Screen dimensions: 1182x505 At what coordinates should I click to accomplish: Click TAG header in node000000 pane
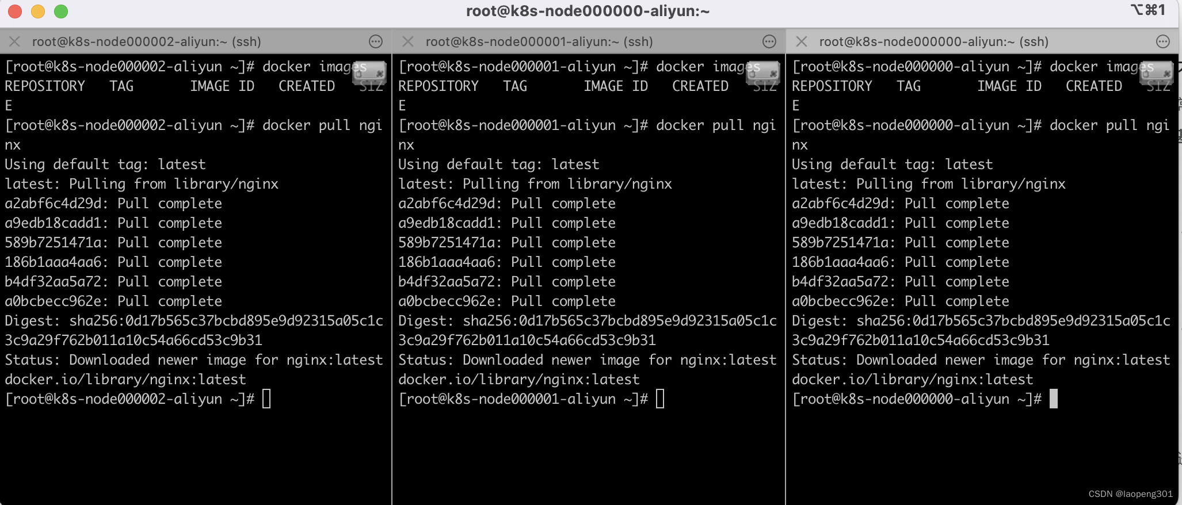coord(909,86)
